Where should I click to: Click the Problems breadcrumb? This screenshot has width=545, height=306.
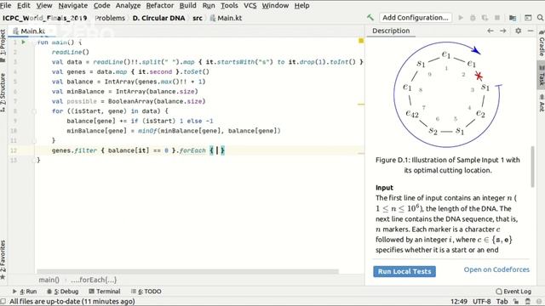(110, 18)
